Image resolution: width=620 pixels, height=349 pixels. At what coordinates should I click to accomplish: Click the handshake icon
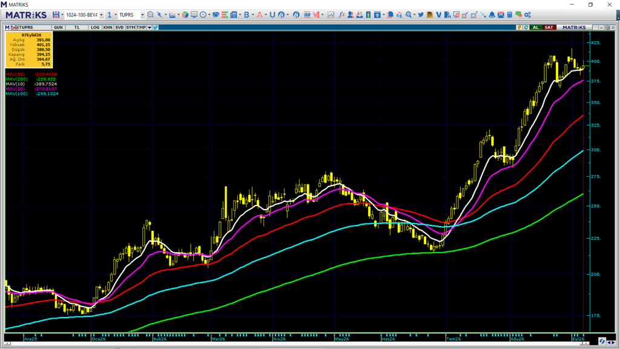[x=216, y=15]
